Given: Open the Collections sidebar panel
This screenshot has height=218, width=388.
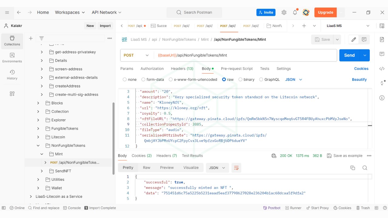Looking at the screenshot, I should [x=12, y=41].
